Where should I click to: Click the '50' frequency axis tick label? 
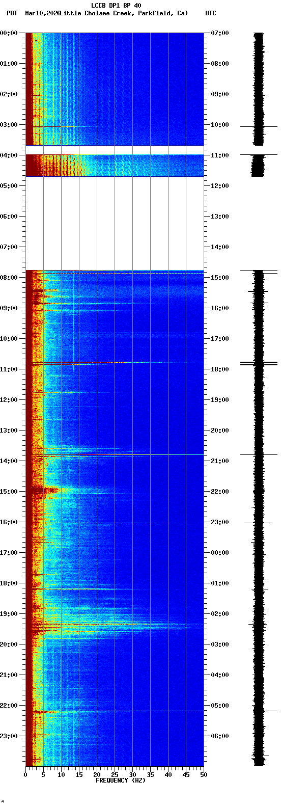tap(204, 775)
